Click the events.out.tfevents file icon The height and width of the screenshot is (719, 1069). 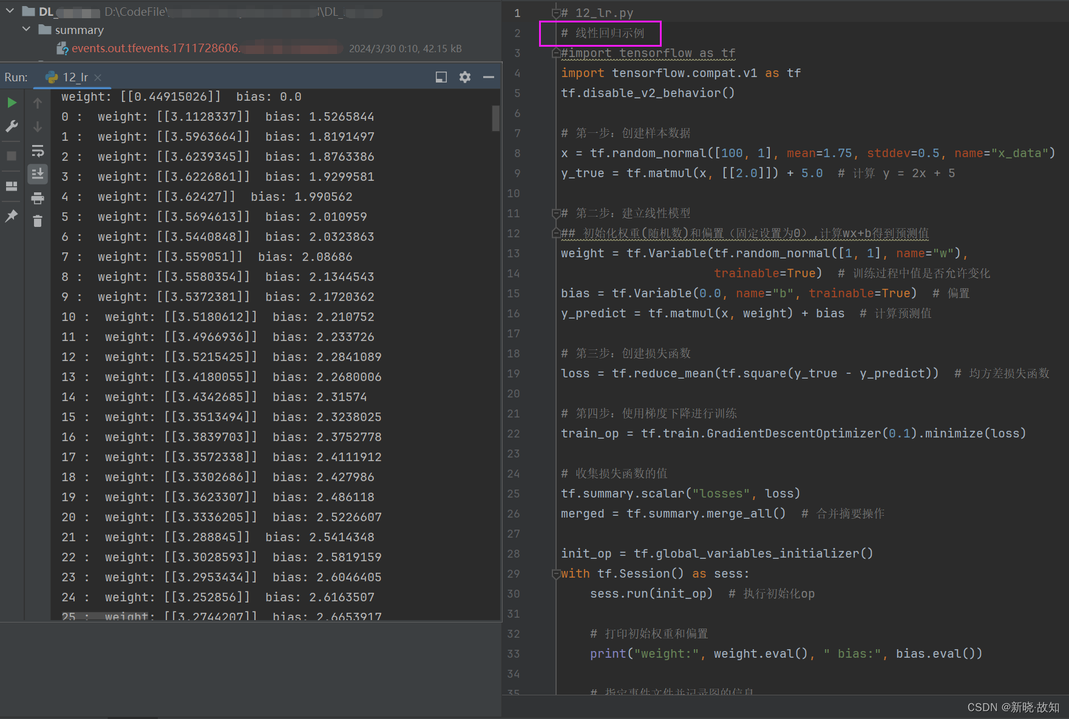(62, 48)
